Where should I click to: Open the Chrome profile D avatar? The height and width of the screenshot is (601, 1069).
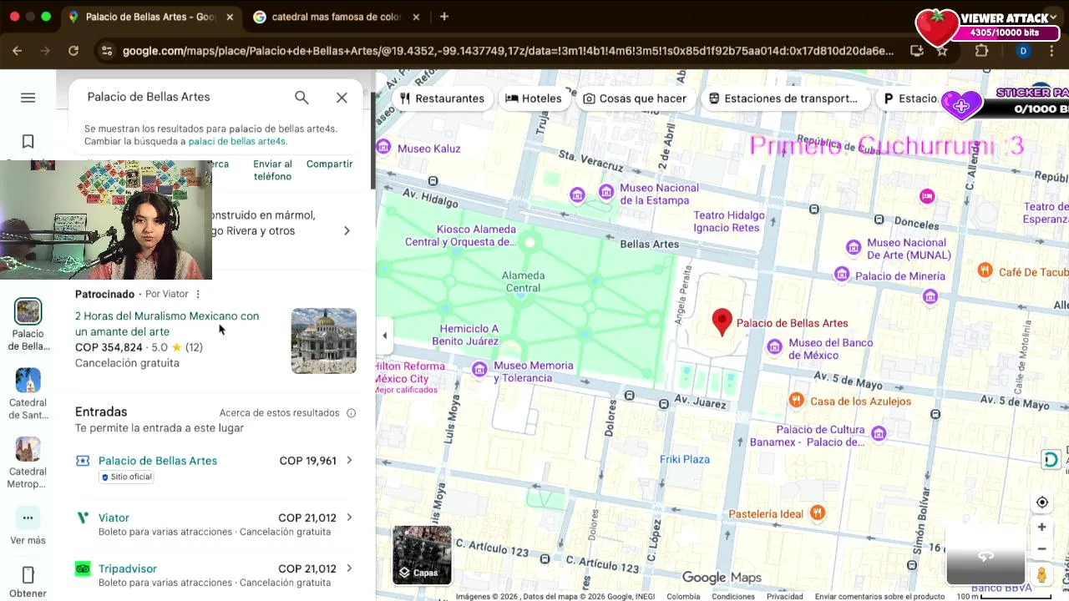tap(1023, 51)
